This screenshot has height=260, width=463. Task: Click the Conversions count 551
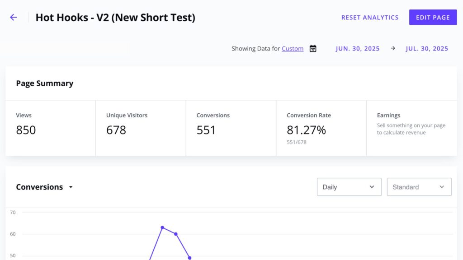206,130
